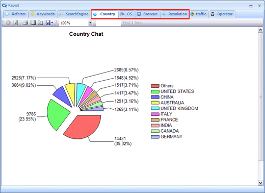Screen dimensions: 265x193
Task: Click the pink INDIA legend swatch
Action: pyautogui.click(x=155, y=126)
